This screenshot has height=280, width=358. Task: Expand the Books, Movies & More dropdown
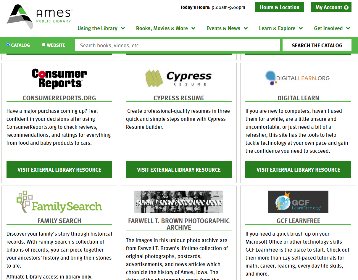[x=166, y=28]
